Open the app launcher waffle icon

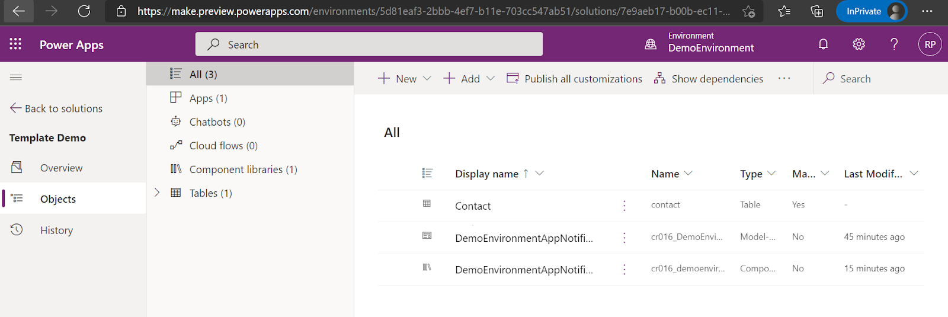15,44
